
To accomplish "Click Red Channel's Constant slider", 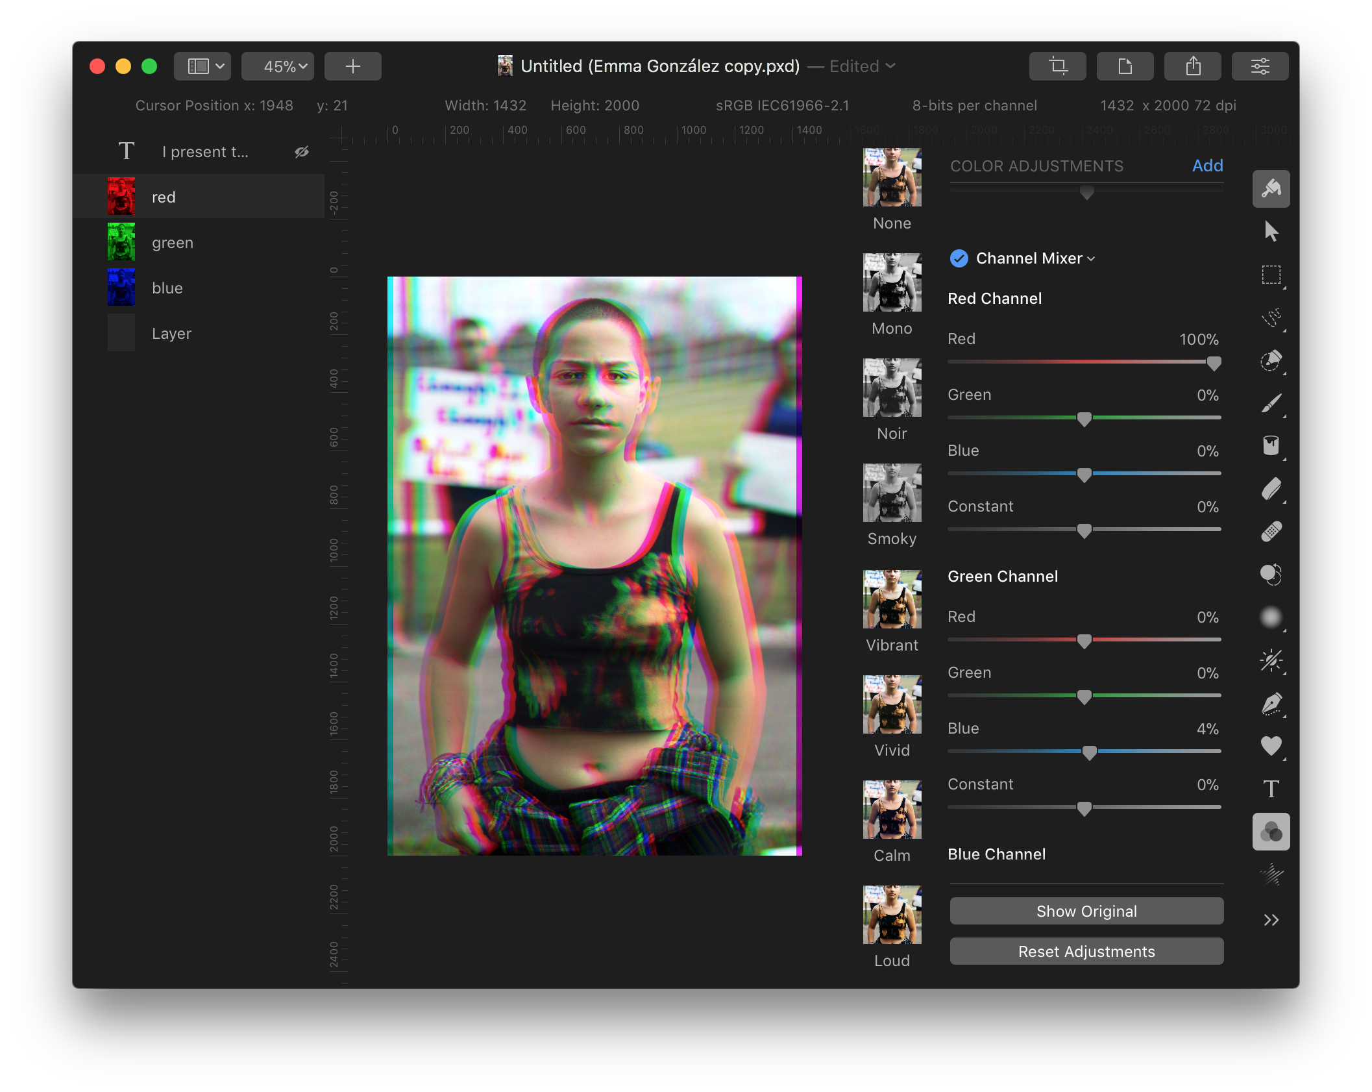I will tap(1084, 530).
